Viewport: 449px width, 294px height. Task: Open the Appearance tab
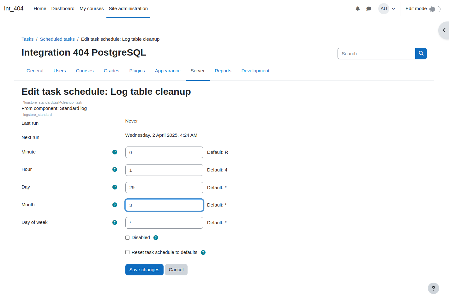tap(168, 71)
